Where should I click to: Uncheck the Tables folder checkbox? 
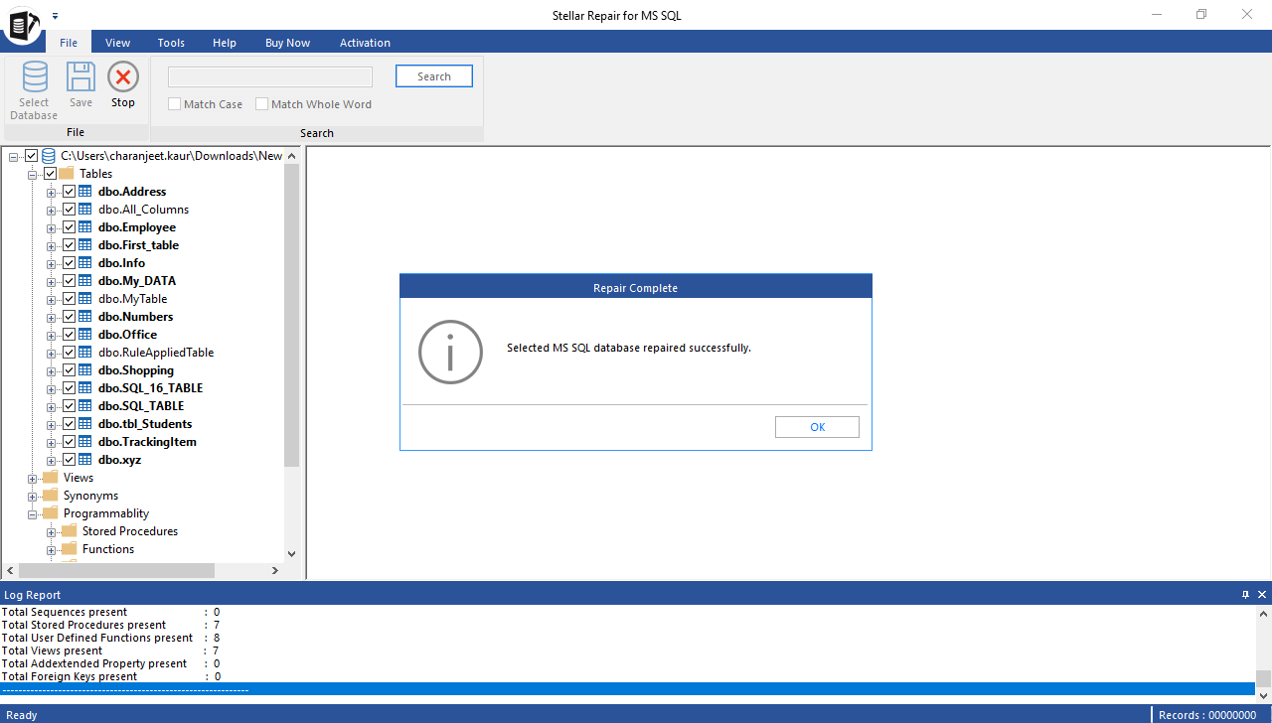point(51,174)
